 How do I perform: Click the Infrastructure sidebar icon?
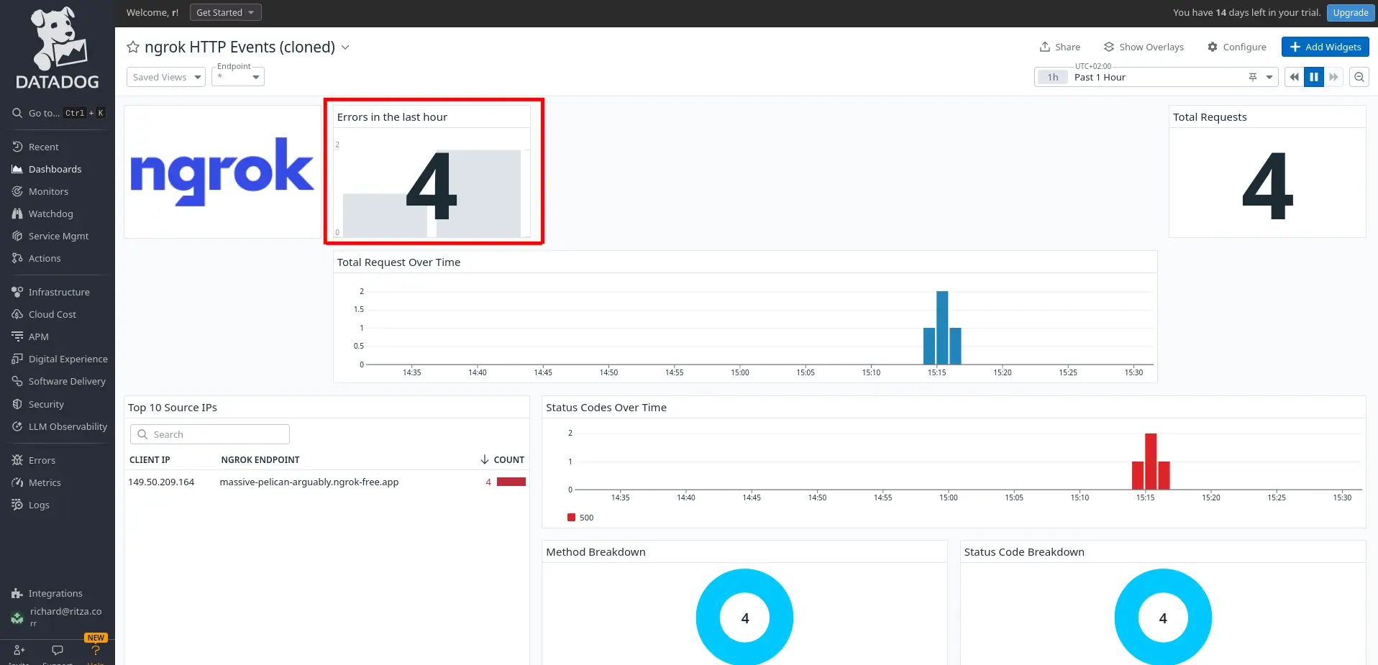[17, 292]
